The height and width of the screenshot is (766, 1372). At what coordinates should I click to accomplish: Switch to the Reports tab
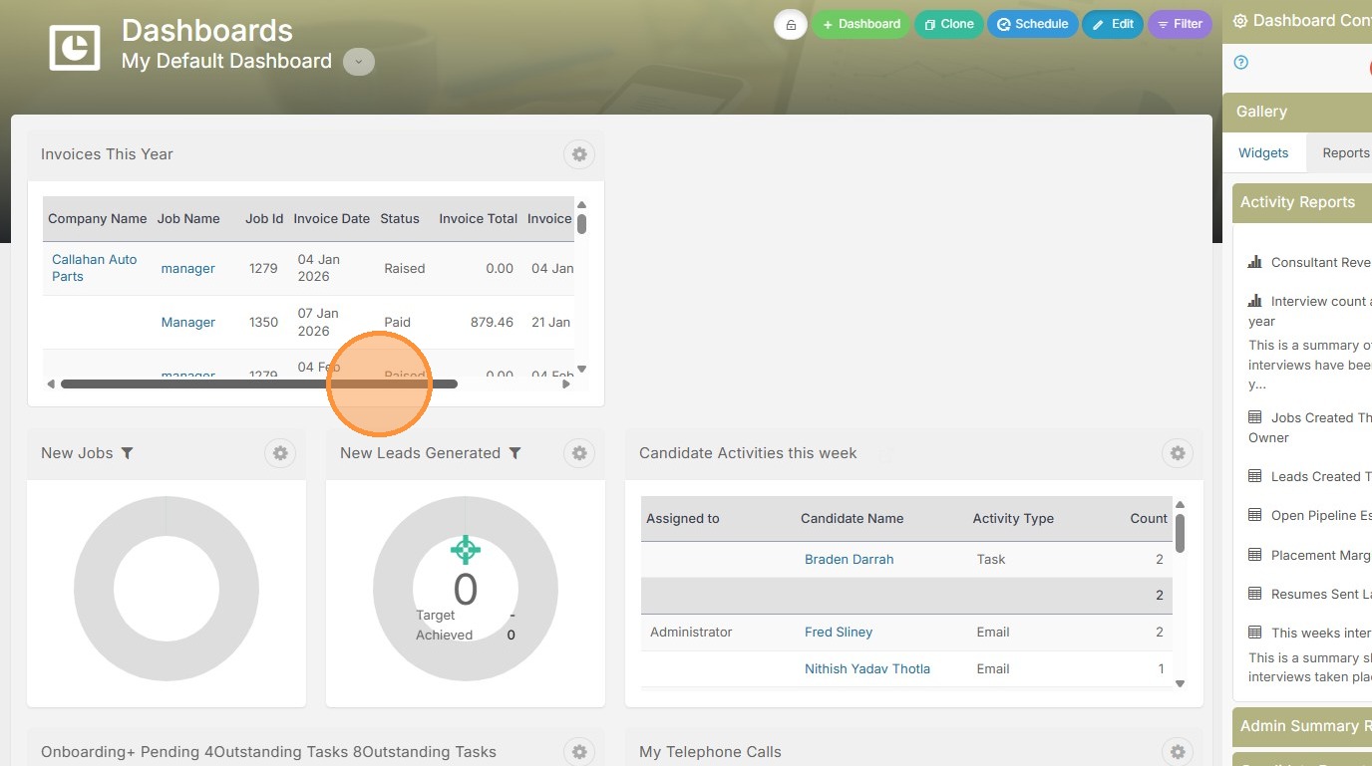tap(1345, 152)
